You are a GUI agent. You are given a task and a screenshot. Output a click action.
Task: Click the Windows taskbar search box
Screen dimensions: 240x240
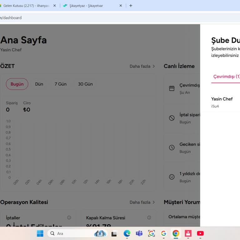point(77,233)
